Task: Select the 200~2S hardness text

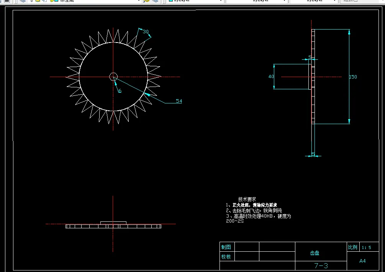Action: (x=235, y=221)
